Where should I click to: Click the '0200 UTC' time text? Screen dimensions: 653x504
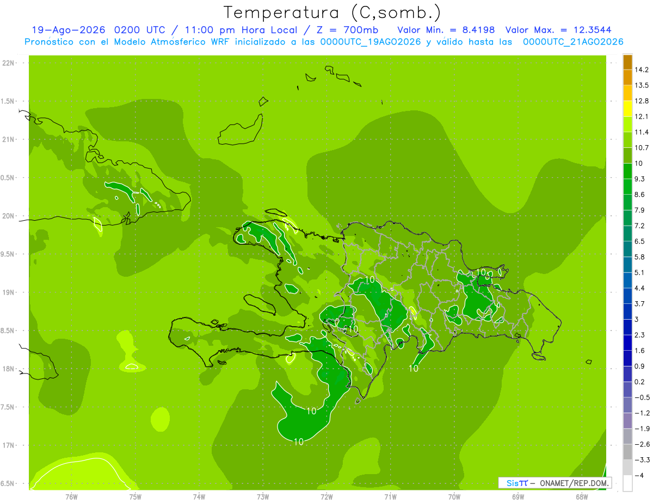tap(140, 30)
